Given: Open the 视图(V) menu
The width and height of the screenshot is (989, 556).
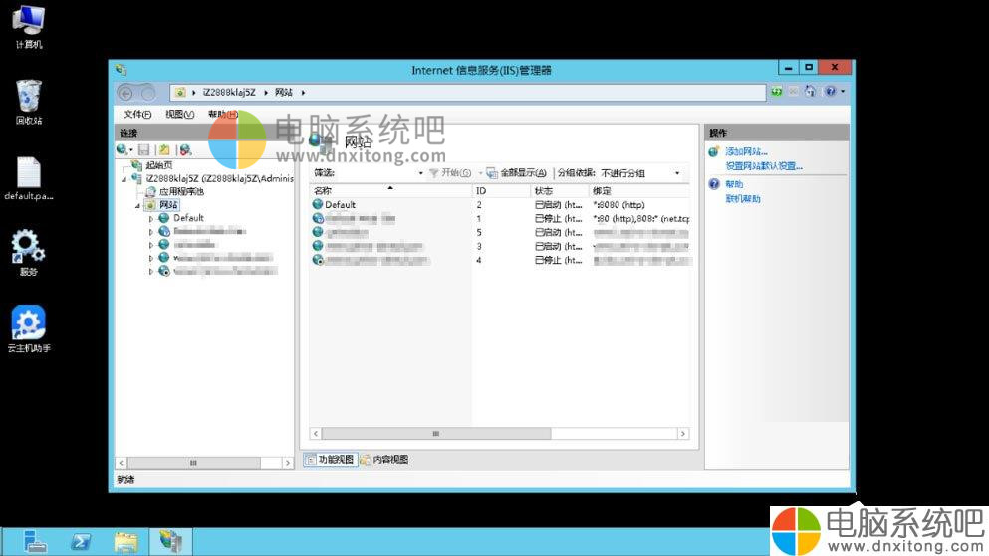Looking at the screenshot, I should coord(179,115).
